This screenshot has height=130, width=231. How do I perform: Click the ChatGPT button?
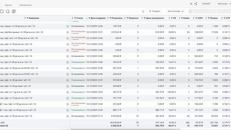206,4
